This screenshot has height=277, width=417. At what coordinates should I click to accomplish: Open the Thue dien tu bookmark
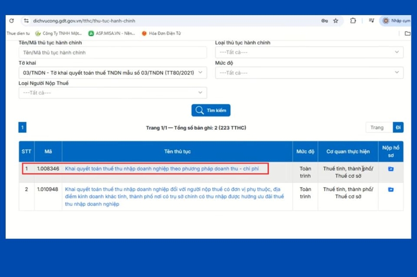pyautogui.click(x=18, y=33)
